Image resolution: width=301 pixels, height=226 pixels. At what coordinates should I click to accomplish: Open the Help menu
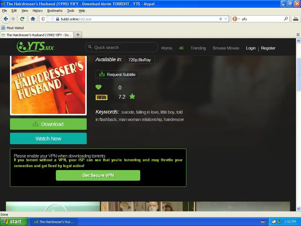coord(82,11)
